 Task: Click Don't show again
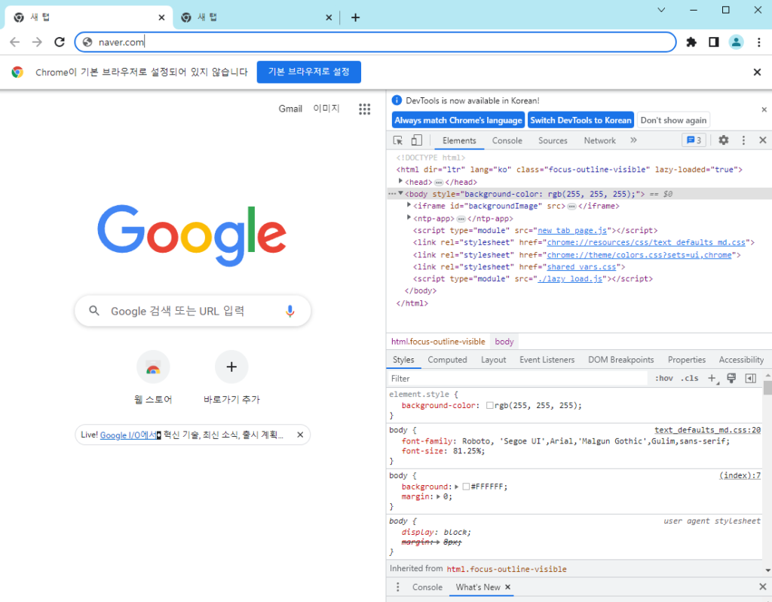click(673, 120)
